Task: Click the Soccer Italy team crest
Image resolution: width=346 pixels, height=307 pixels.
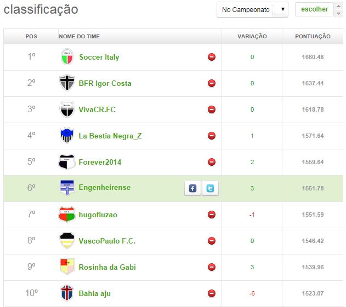Action: pos(66,57)
